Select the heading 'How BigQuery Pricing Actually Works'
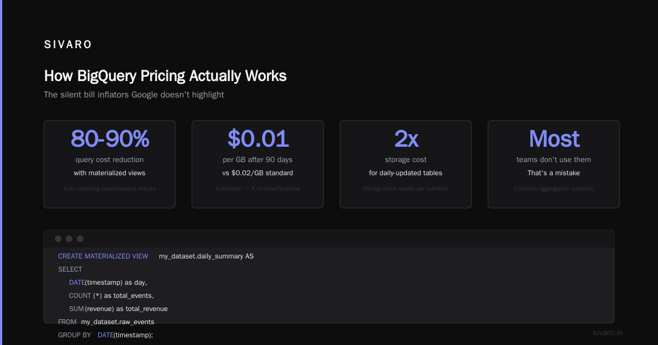Viewport: 658px width, 345px height. tap(165, 76)
